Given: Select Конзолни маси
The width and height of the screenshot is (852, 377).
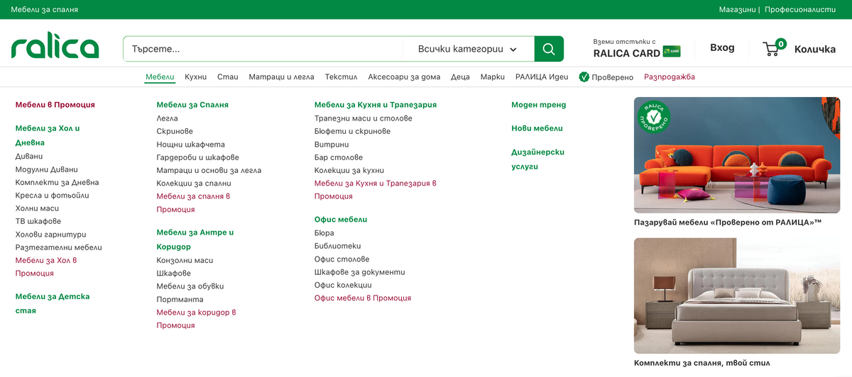Looking at the screenshot, I should coord(185,261).
